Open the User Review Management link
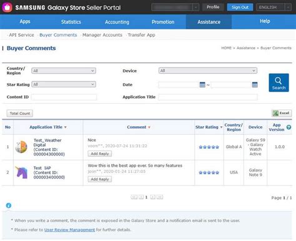The height and width of the screenshot is (241, 296). pyautogui.click(x=69, y=230)
